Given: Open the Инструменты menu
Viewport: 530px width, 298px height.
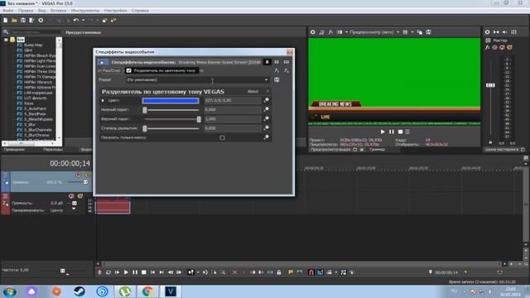Looking at the screenshot, I should coord(84,11).
